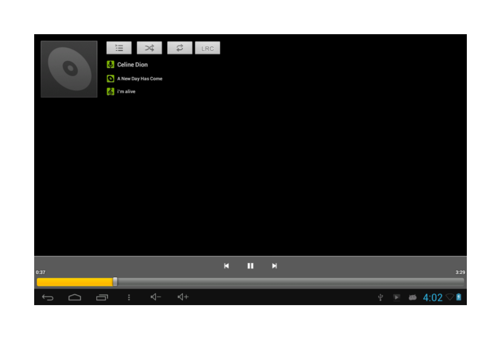Raise volume with the speaker plus icon
This screenshot has height=343, width=501.
coord(183,297)
